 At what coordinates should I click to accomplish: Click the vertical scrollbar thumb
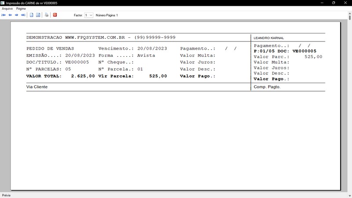(350, 17)
